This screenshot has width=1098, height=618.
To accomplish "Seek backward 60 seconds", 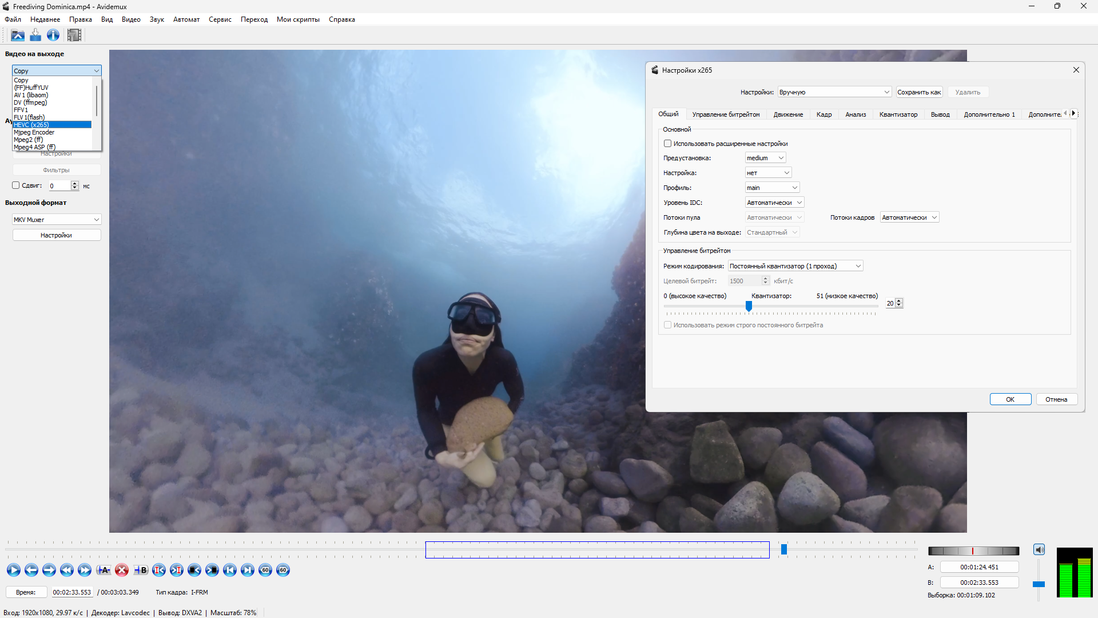I will [x=265, y=570].
